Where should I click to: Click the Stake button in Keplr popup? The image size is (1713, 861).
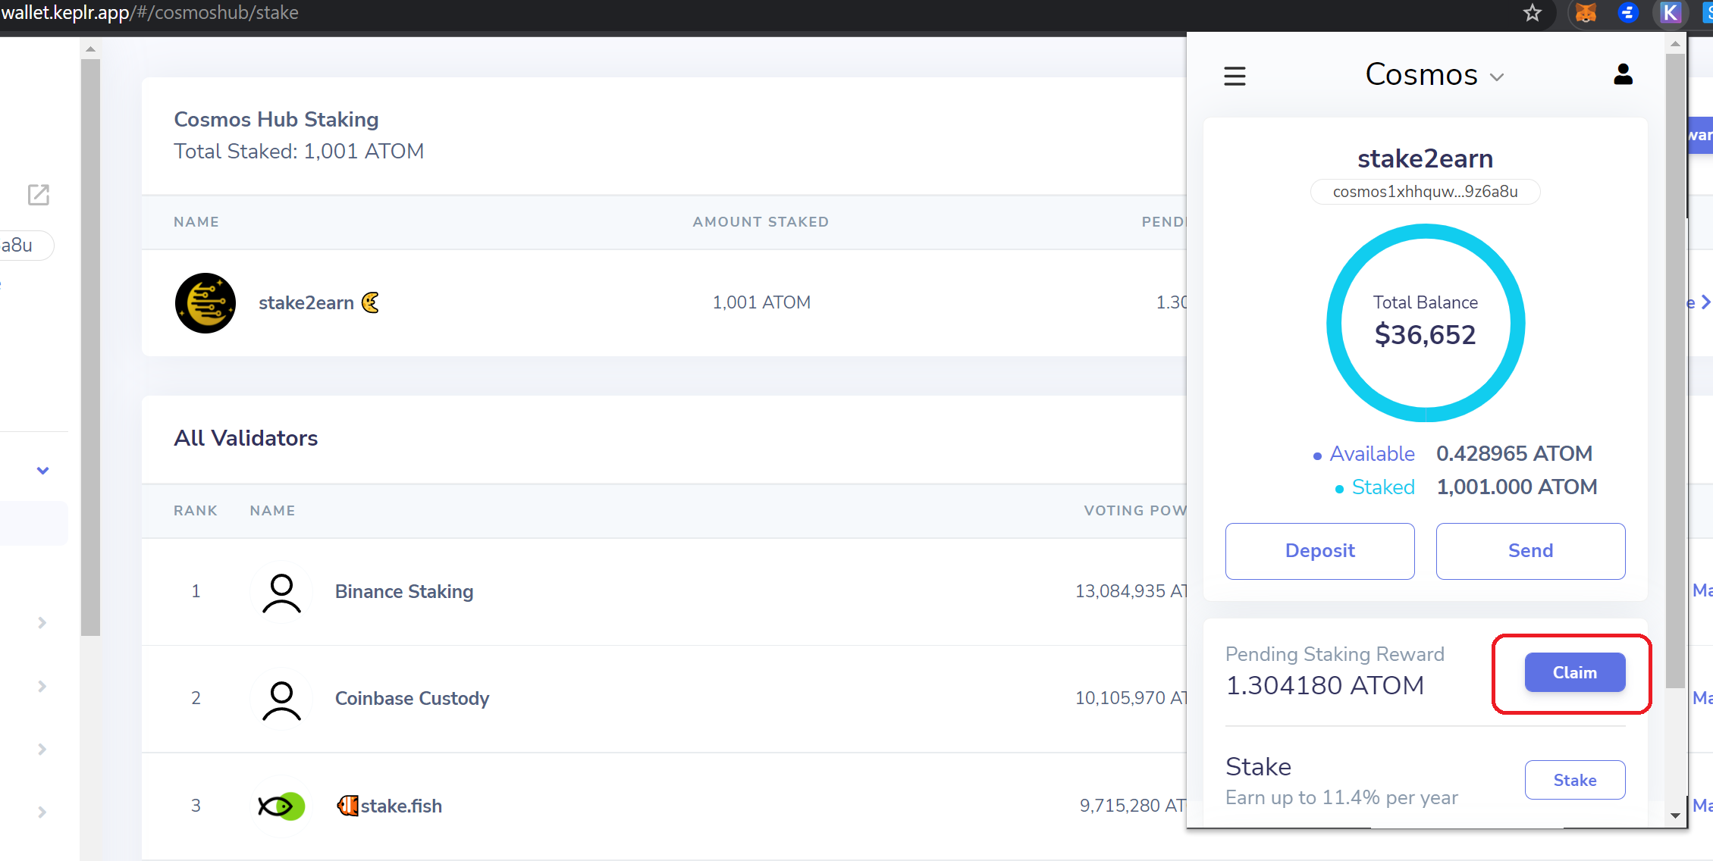point(1574,780)
